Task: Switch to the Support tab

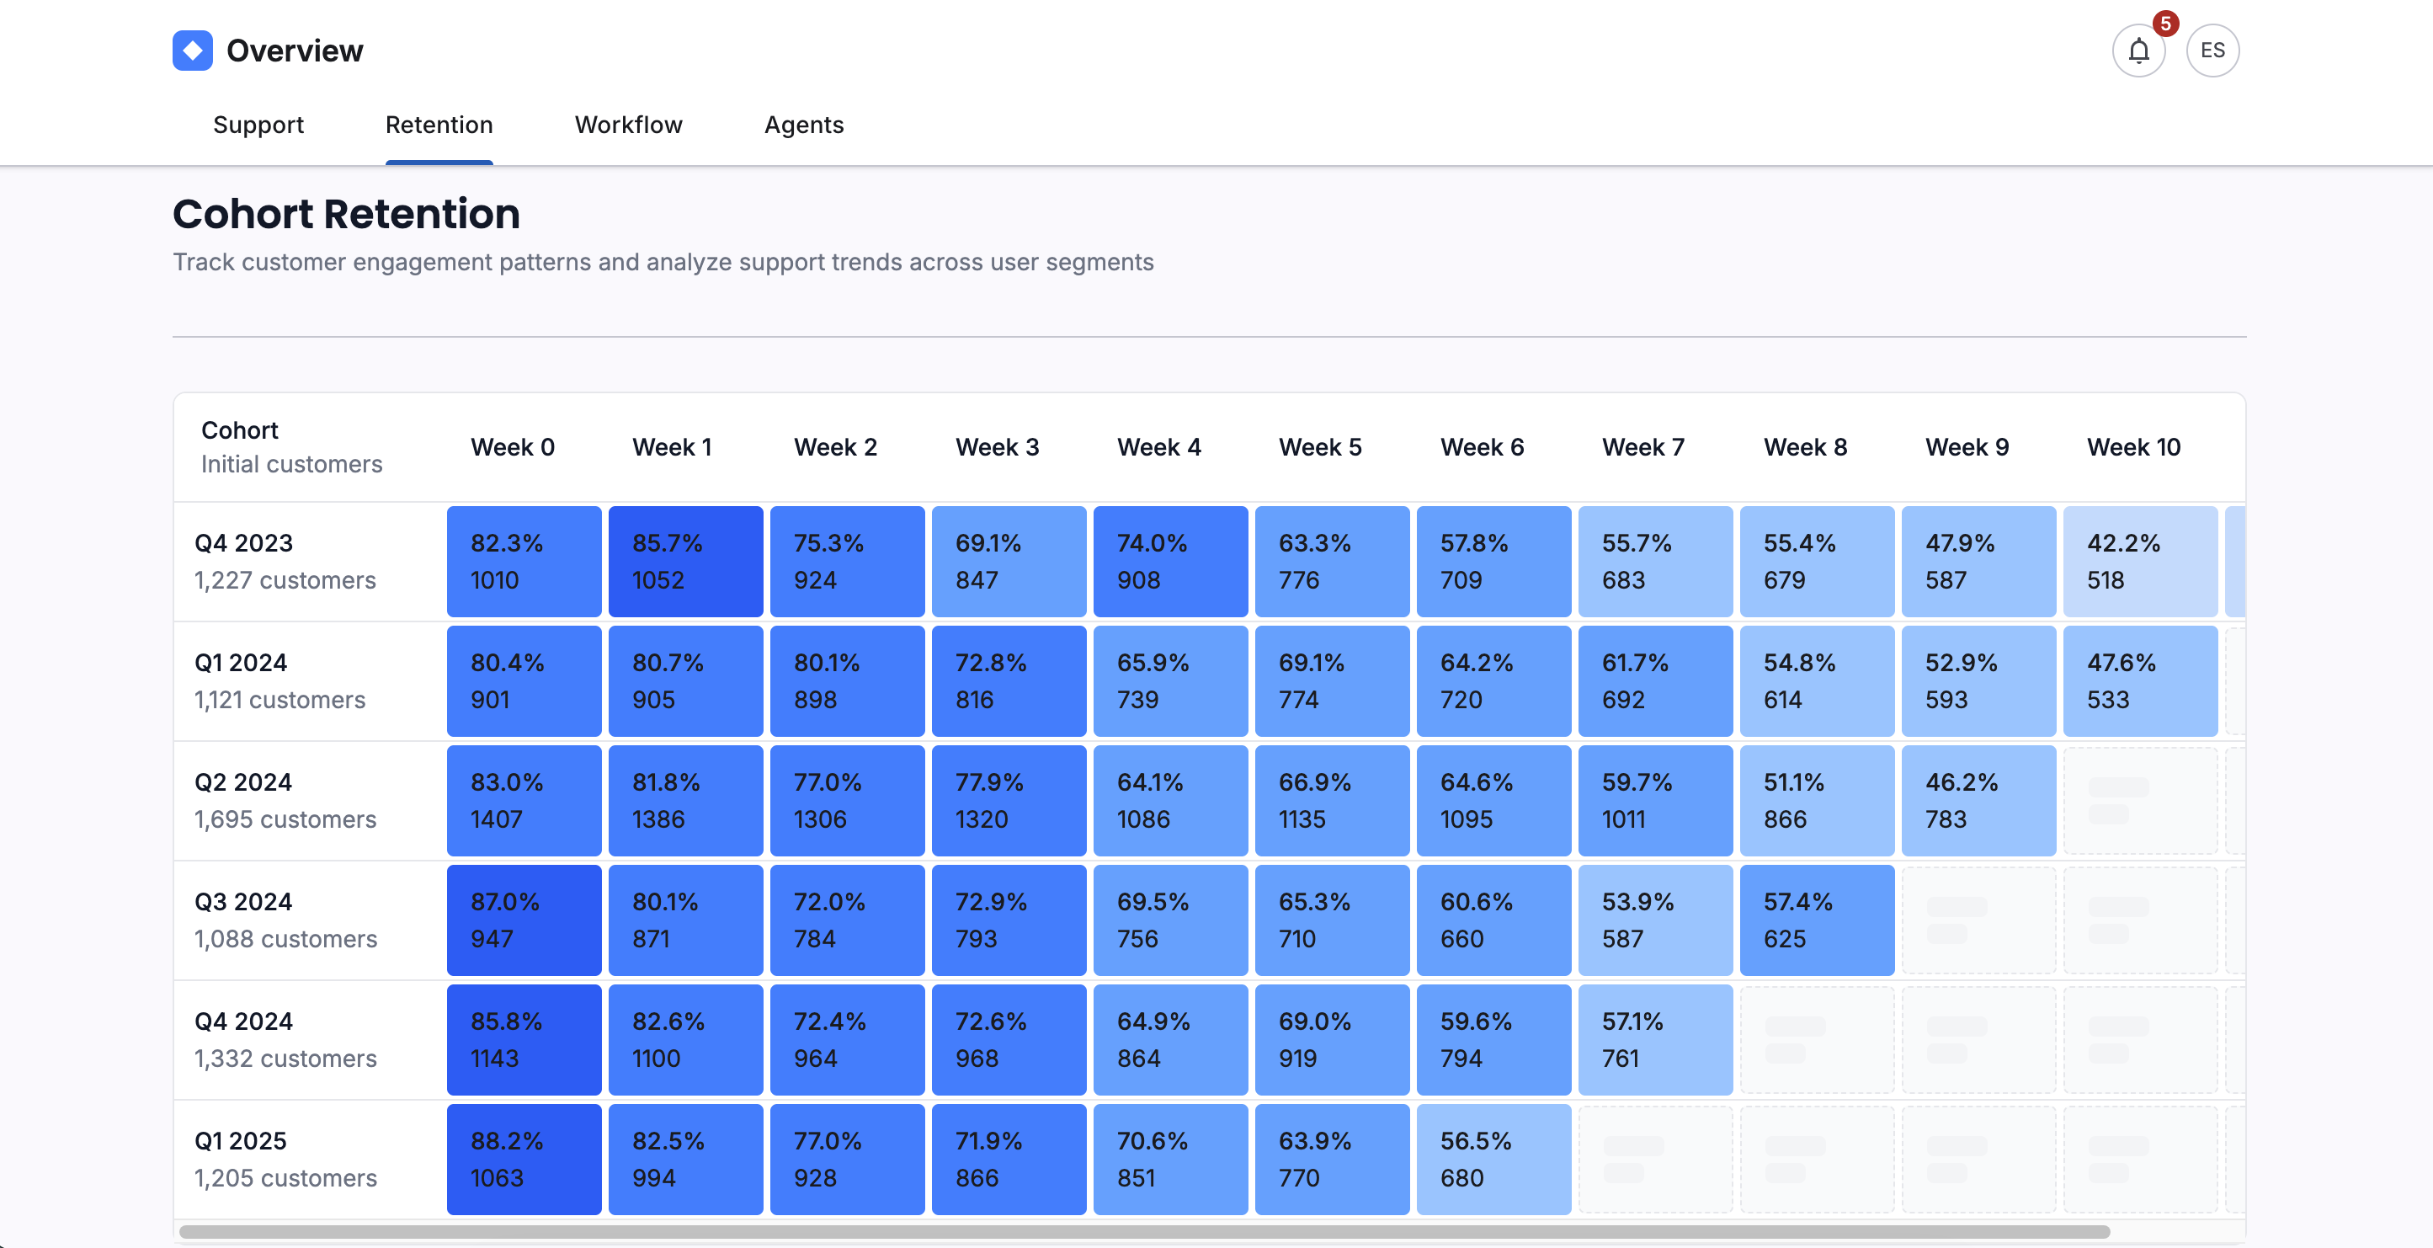Action: click(258, 125)
